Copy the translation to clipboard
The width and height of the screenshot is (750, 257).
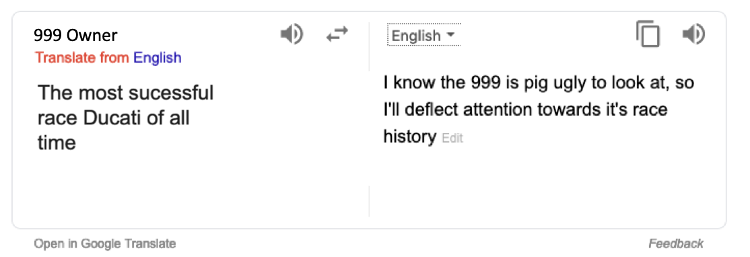(x=648, y=35)
